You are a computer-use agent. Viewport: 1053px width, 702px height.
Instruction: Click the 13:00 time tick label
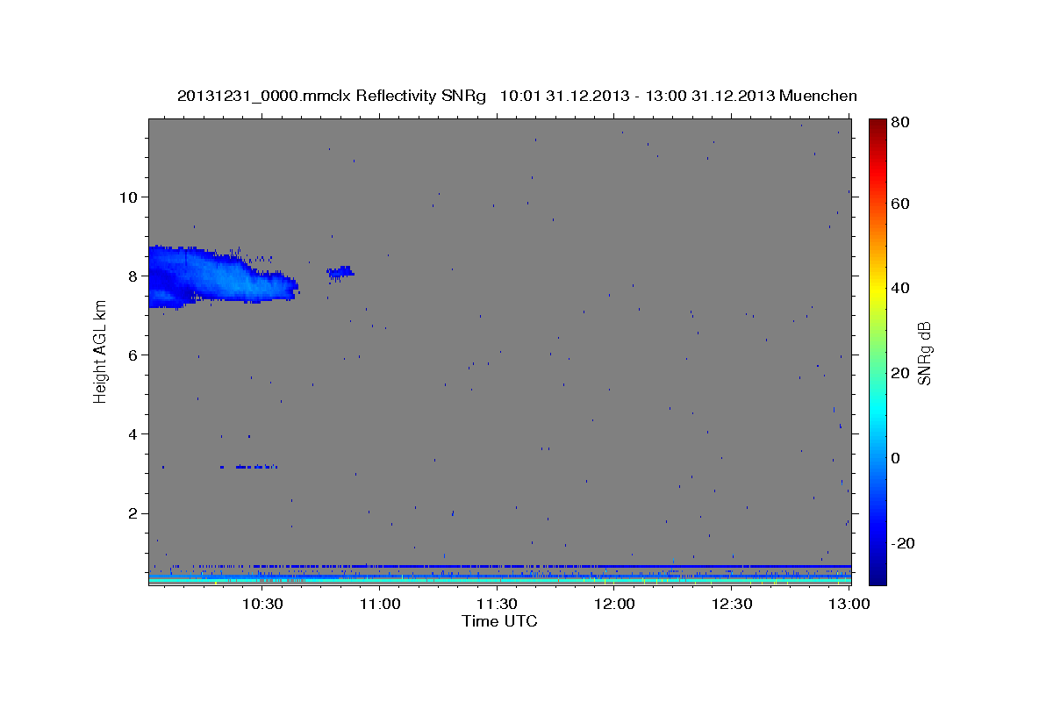tap(849, 604)
